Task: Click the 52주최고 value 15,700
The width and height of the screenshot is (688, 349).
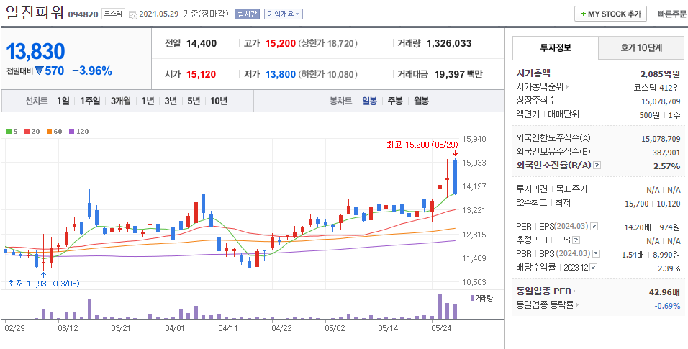Action: (636, 203)
